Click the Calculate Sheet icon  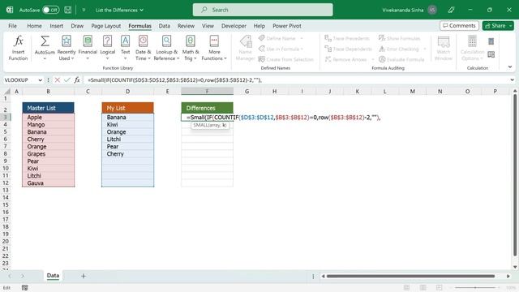[x=491, y=54]
